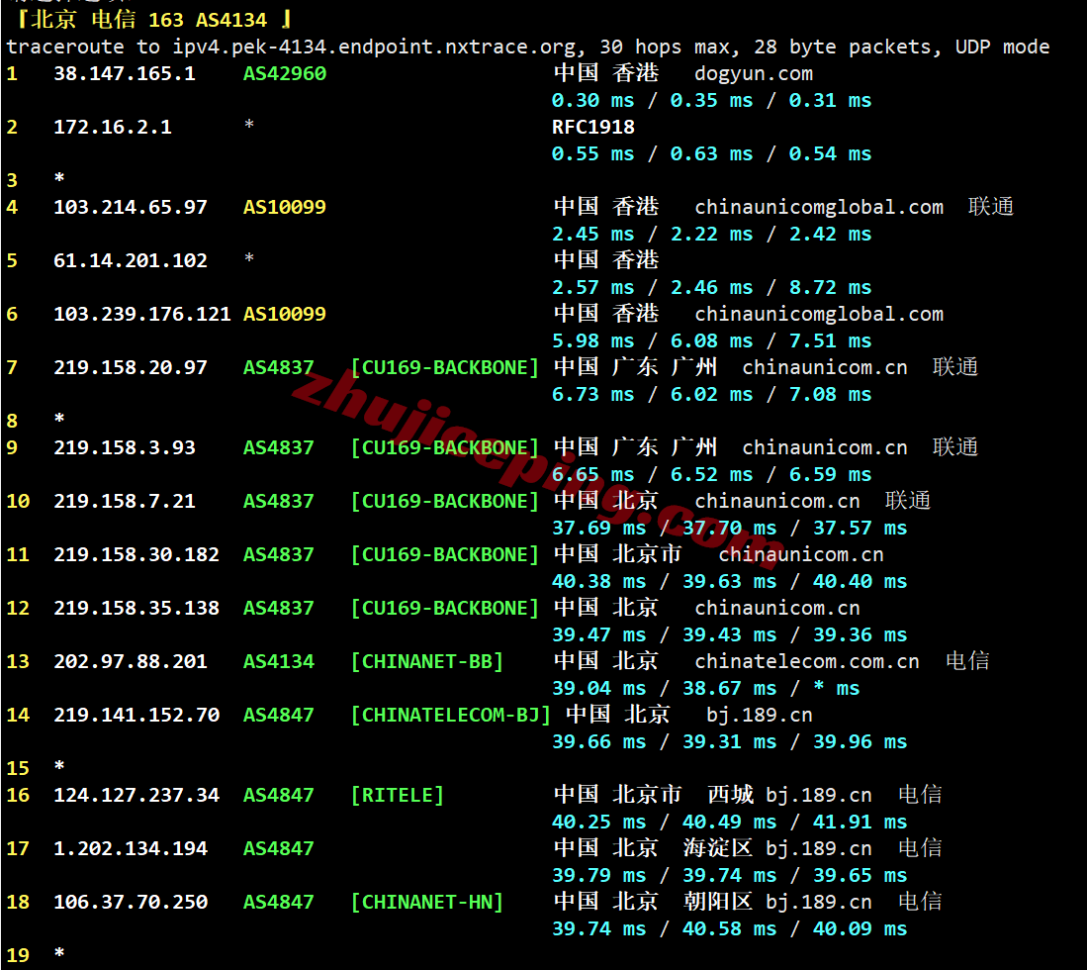The image size is (1087, 970).
Task: Select IP address 1.202.134.194
Action: click(x=131, y=848)
